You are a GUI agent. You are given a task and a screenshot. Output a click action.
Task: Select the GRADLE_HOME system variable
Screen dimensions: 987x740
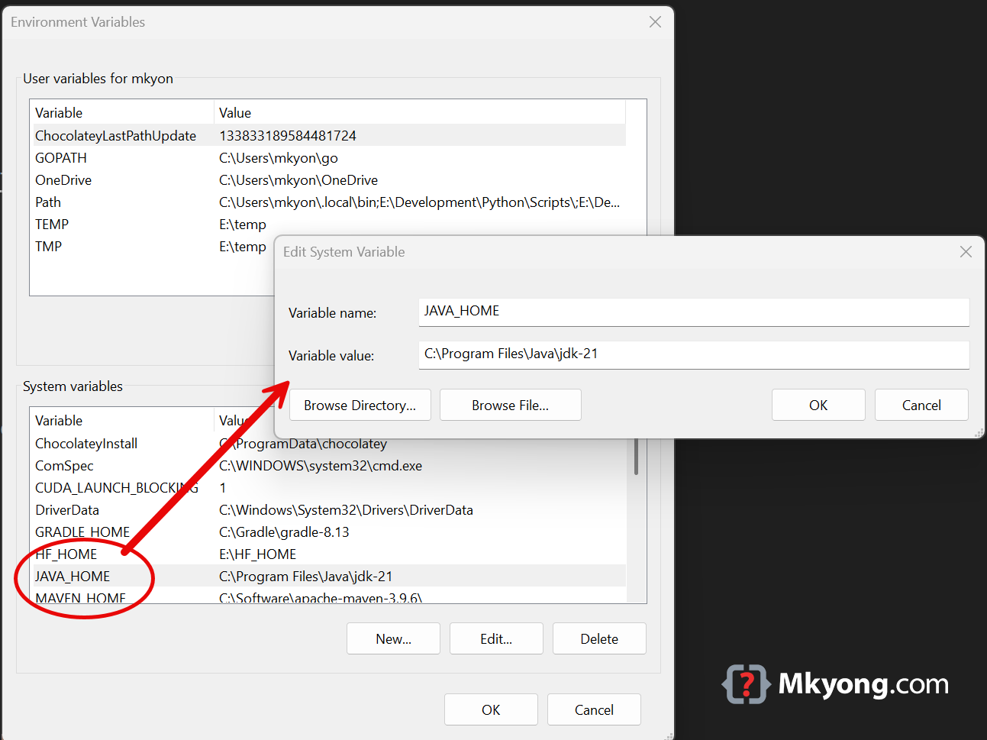point(82,532)
